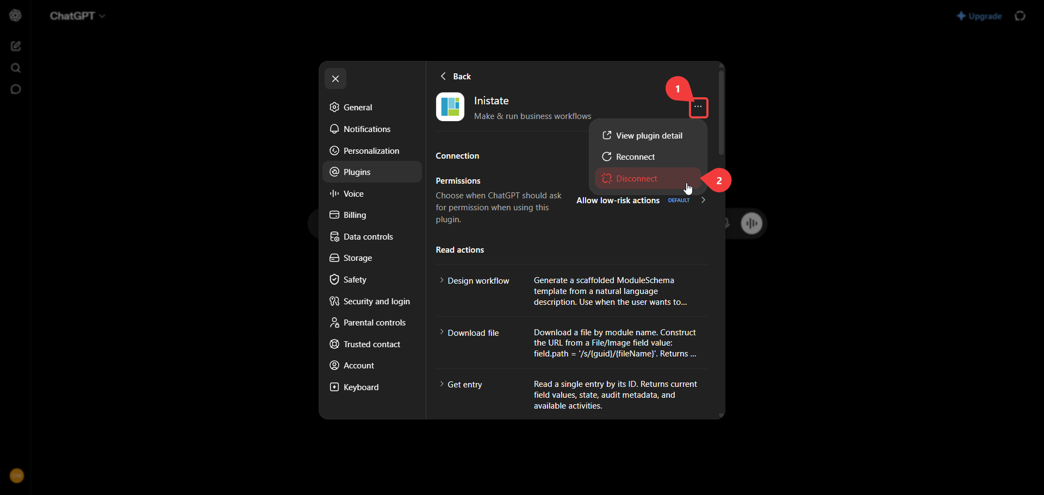The image size is (1044, 495).
Task: Go back to the plugins list
Action: pos(455,77)
